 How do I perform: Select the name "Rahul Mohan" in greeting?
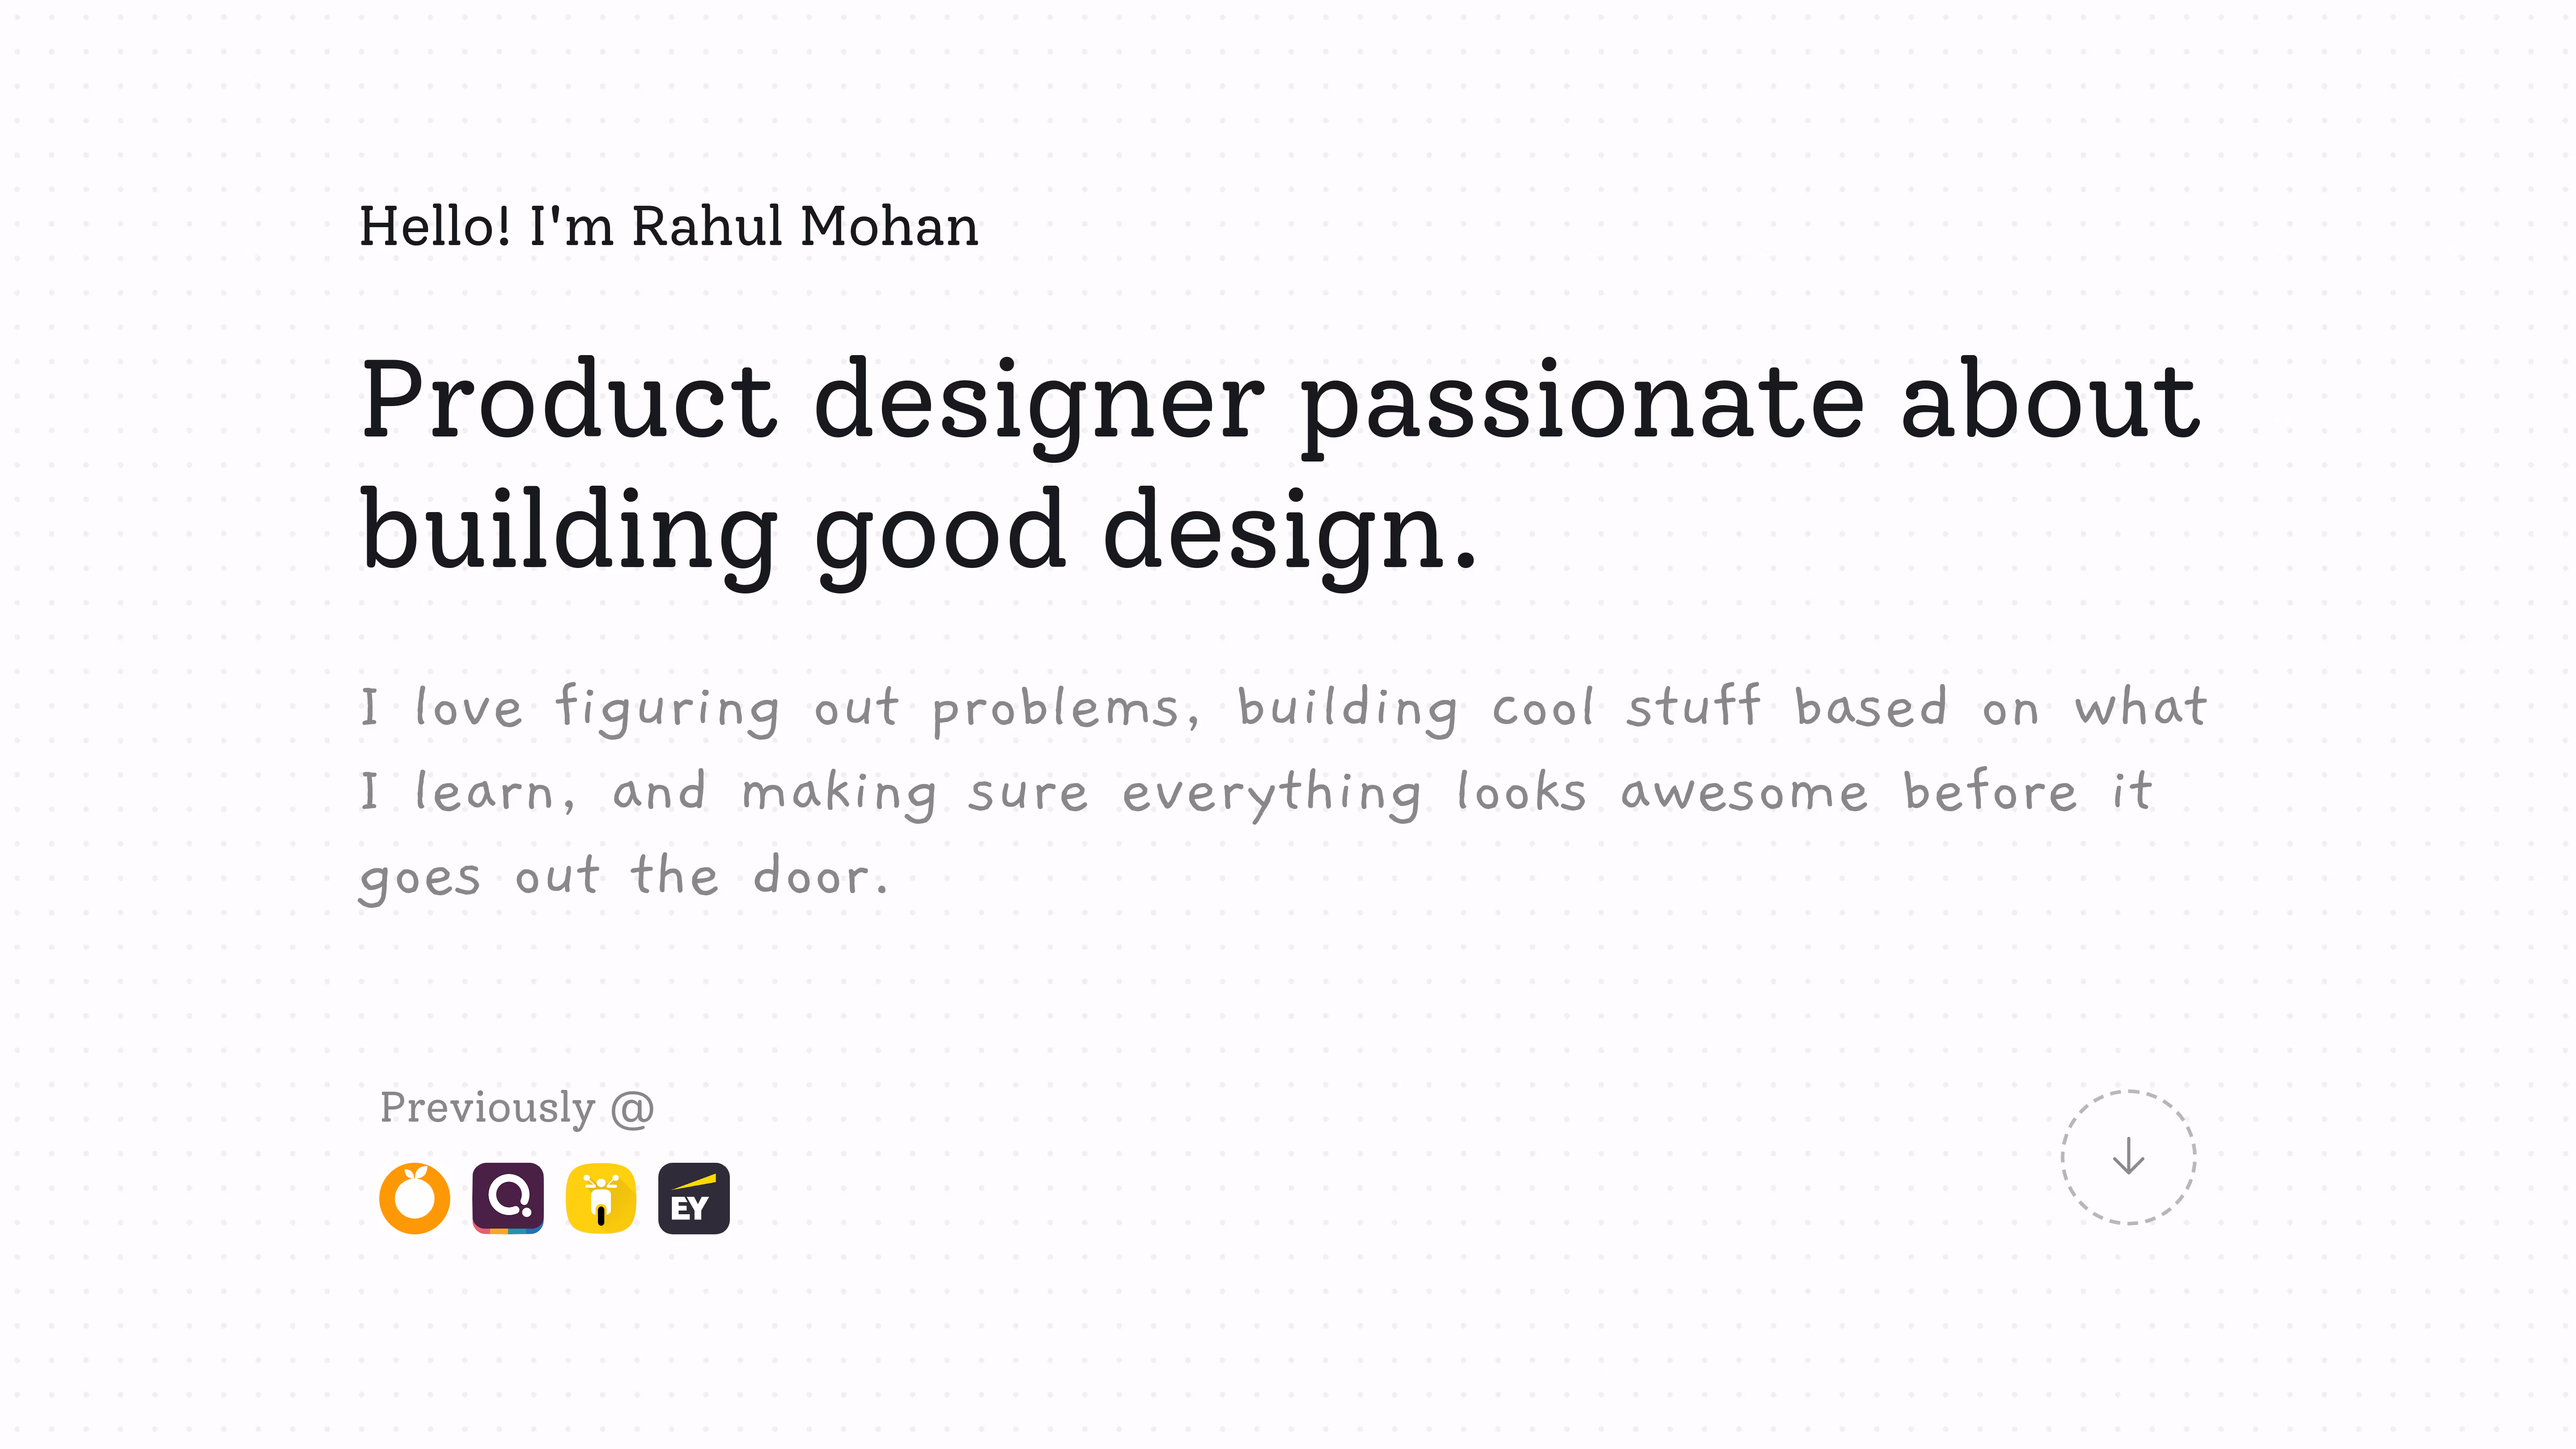click(805, 226)
